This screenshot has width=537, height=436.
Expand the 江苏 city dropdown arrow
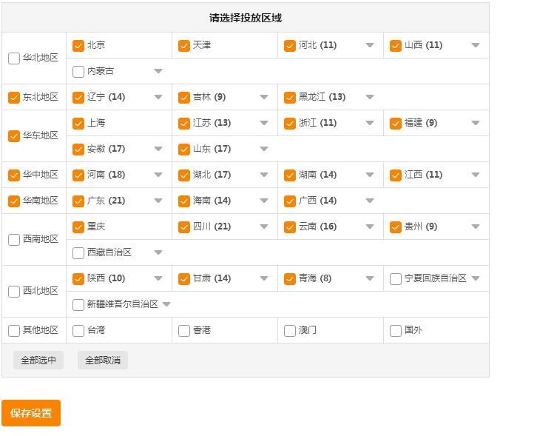(264, 123)
